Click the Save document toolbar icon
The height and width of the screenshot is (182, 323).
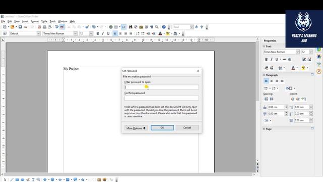coord(20,27)
